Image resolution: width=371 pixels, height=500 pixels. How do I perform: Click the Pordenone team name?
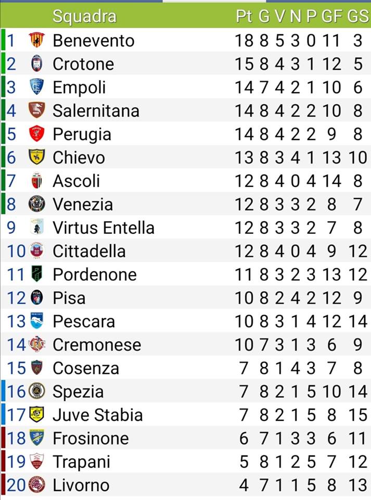tap(95, 274)
